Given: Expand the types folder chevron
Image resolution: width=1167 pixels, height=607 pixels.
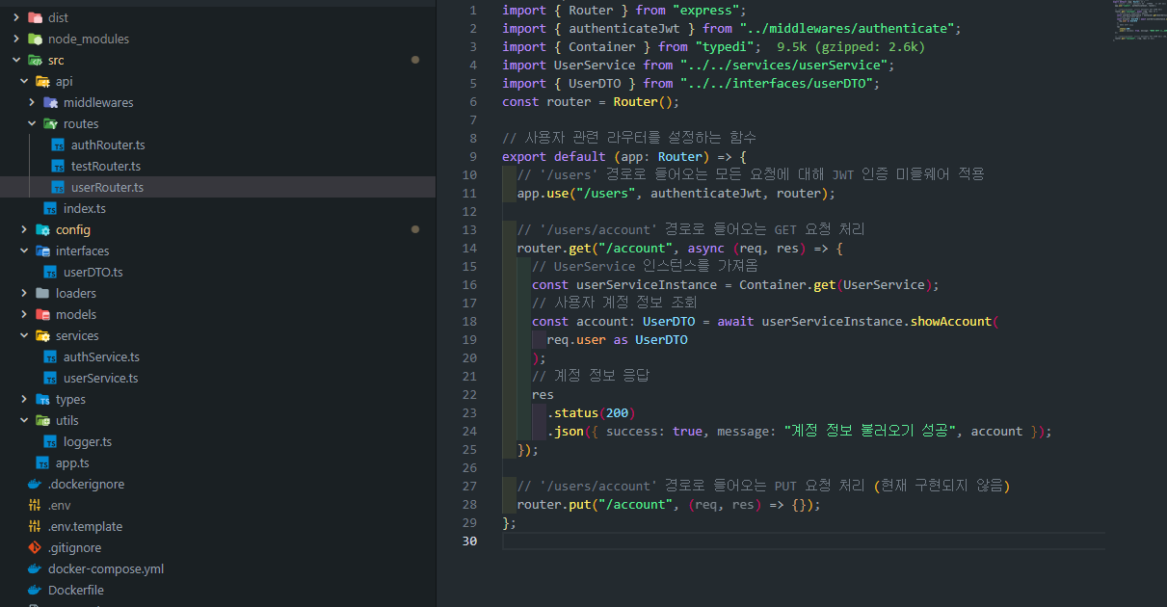Looking at the screenshot, I should coord(24,399).
